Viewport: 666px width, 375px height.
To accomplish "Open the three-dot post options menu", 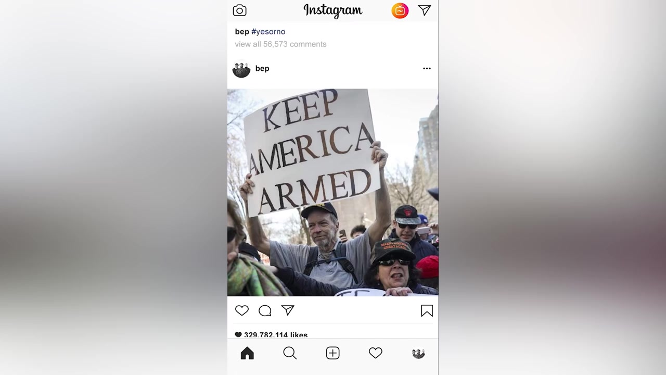I will coord(427,68).
